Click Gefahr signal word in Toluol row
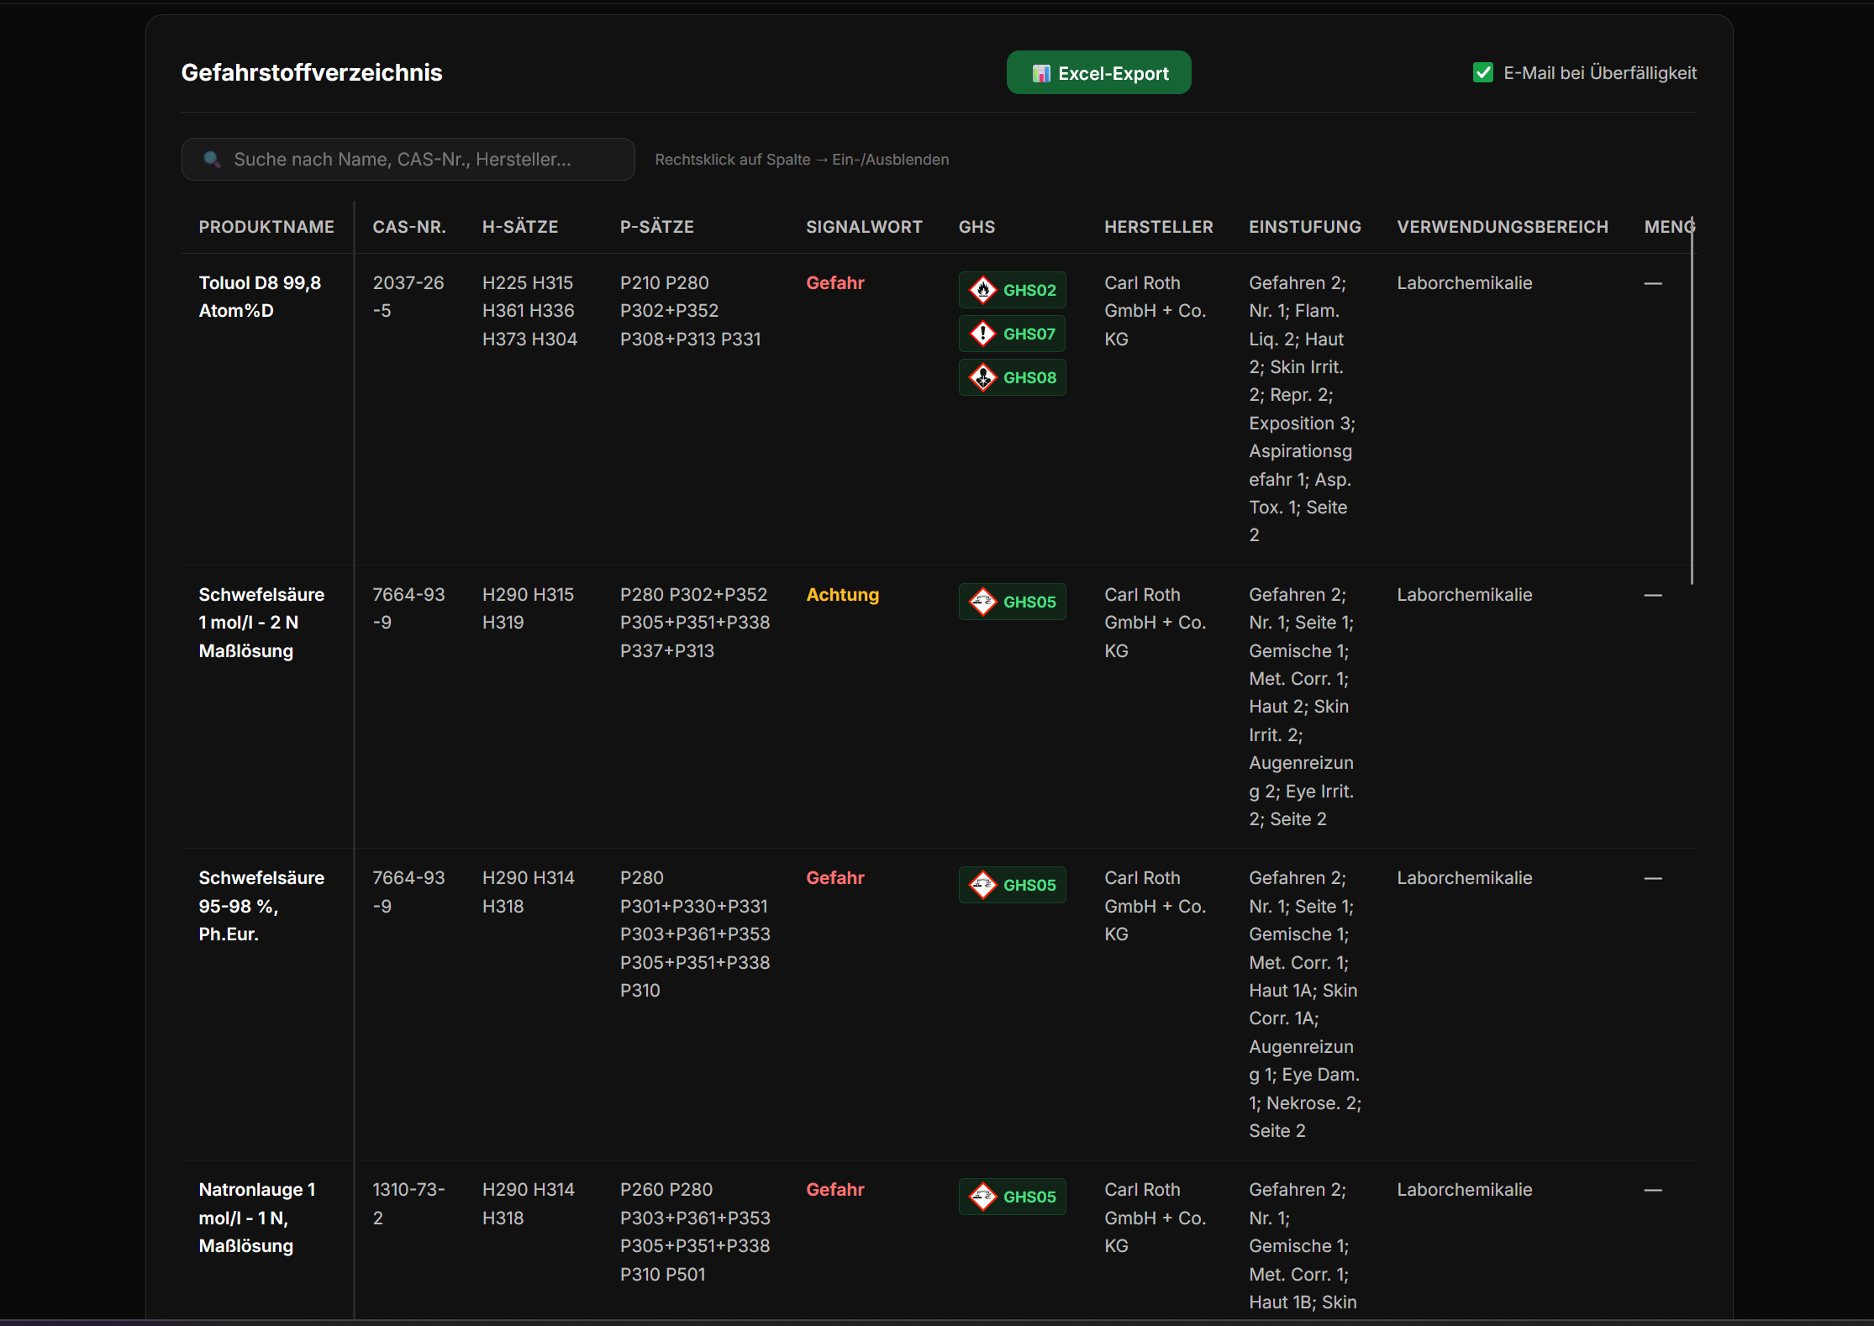Screen dimensions: 1874x1326 [834, 283]
